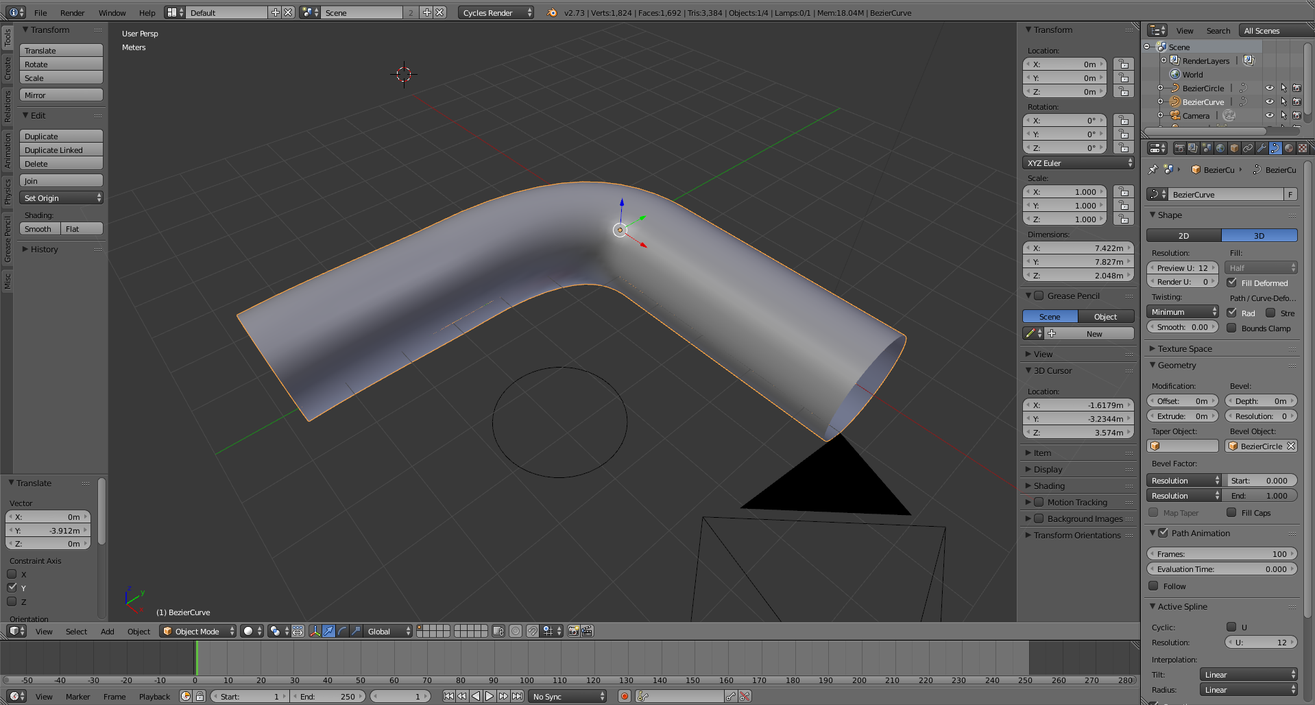Open the Modifiers wrench tab icon
The height and width of the screenshot is (705, 1315).
click(x=1262, y=148)
